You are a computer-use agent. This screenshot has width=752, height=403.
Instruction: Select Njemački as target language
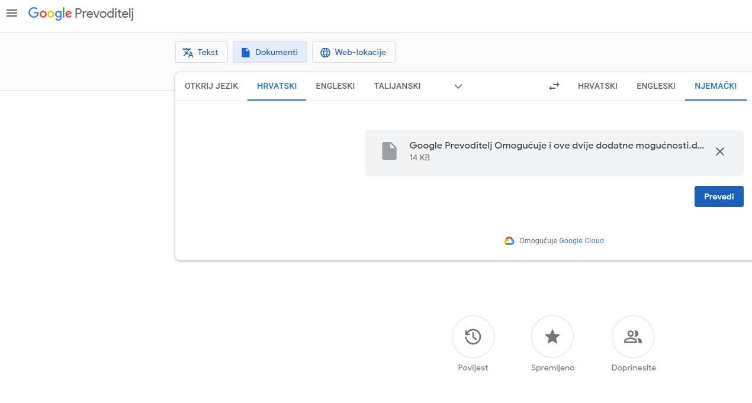pos(715,86)
